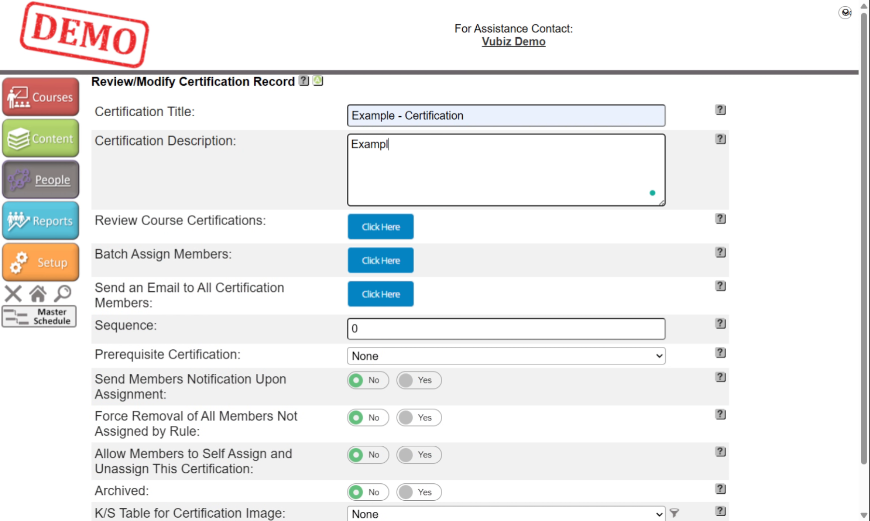Select Yes for Force Removal of Members
The height and width of the screenshot is (521, 870).
pos(419,418)
